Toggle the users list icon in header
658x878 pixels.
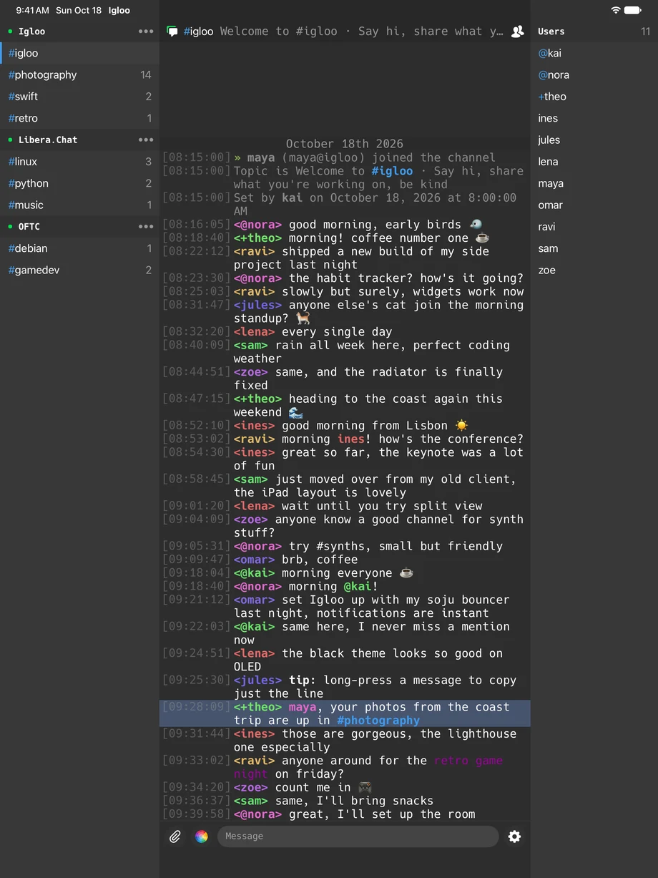pyautogui.click(x=518, y=31)
